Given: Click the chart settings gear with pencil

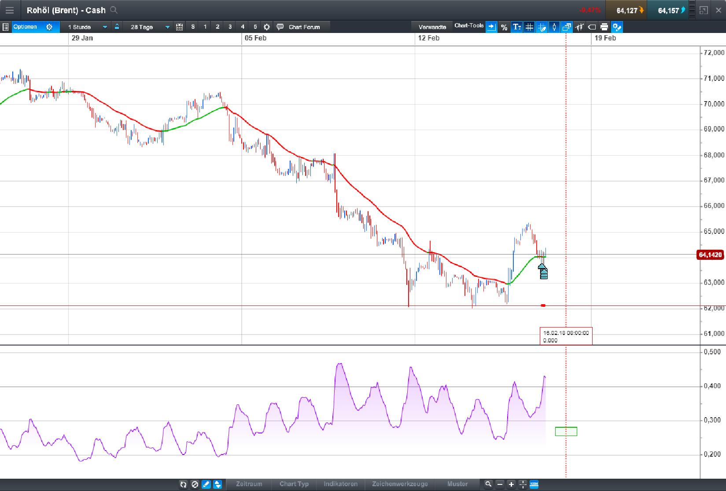Looking at the screenshot, I should (617, 27).
